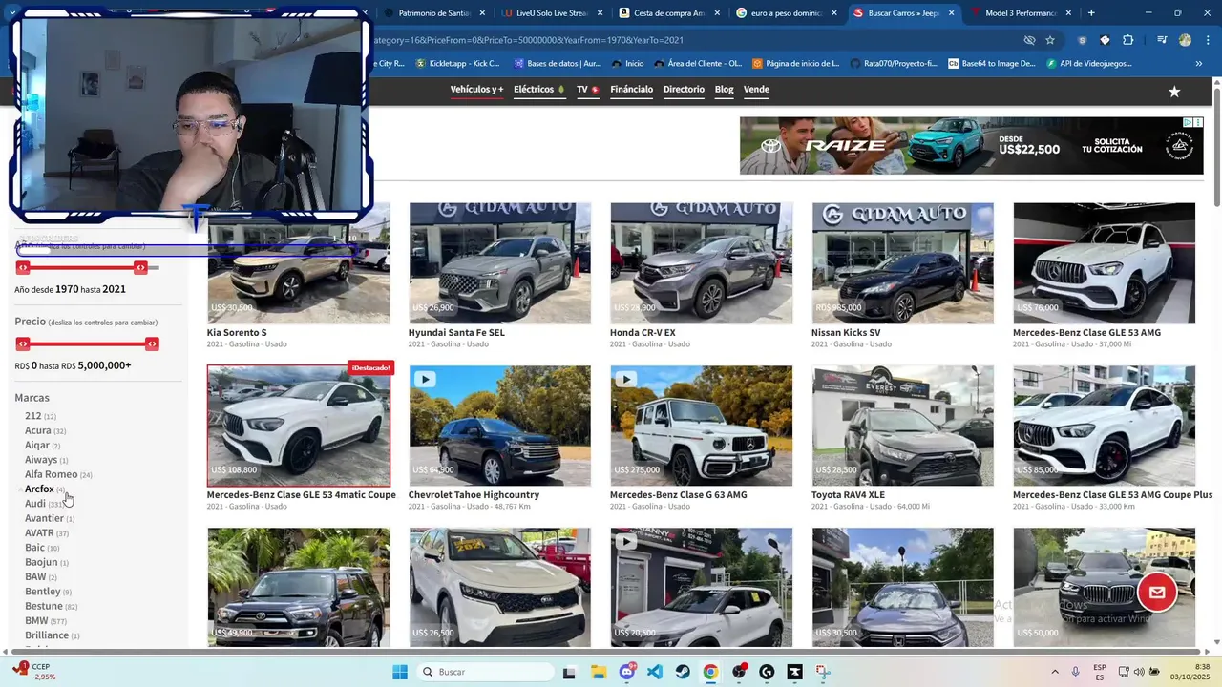Click the media control icon in toolbar
The width and height of the screenshot is (1222, 687).
(x=1162, y=40)
